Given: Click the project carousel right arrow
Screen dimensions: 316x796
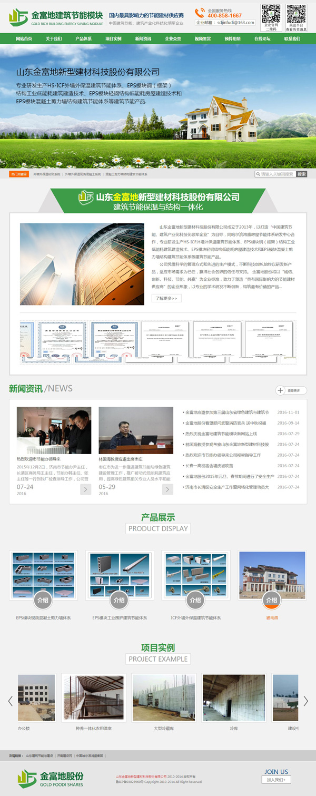Looking at the screenshot, I should point(306,701).
